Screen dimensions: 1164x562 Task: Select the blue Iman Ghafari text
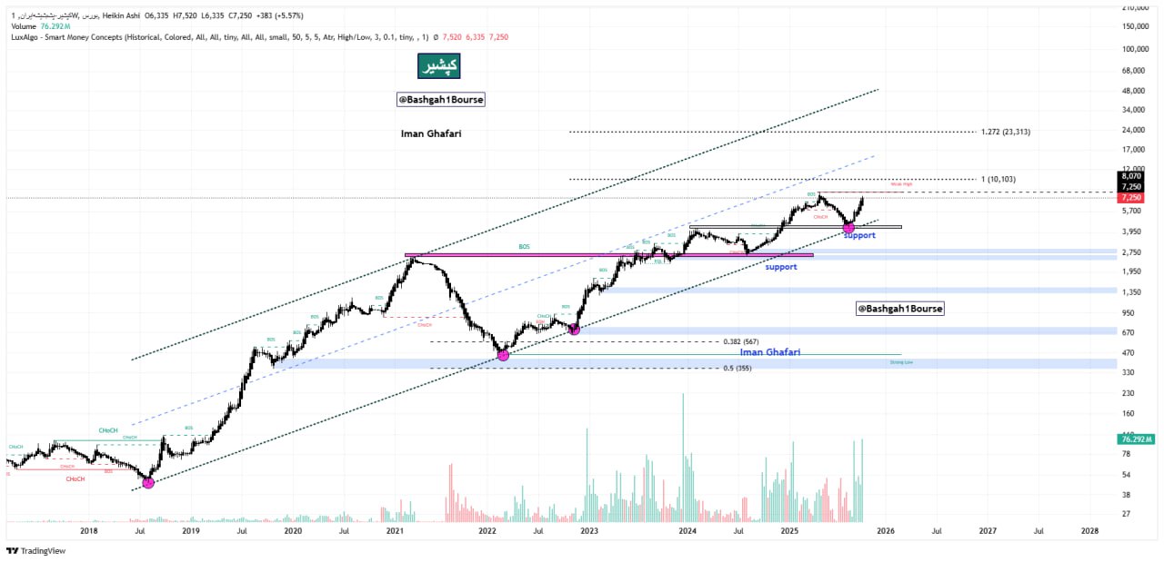click(x=769, y=351)
